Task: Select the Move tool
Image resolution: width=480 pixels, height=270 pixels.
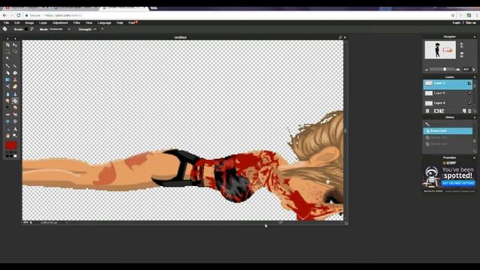Action: (x=15, y=45)
